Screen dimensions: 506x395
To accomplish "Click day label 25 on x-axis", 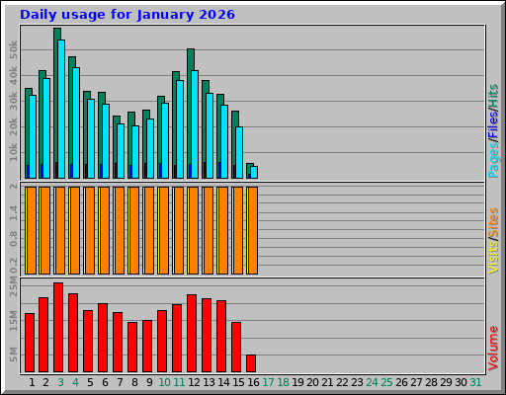I will click(386, 382).
